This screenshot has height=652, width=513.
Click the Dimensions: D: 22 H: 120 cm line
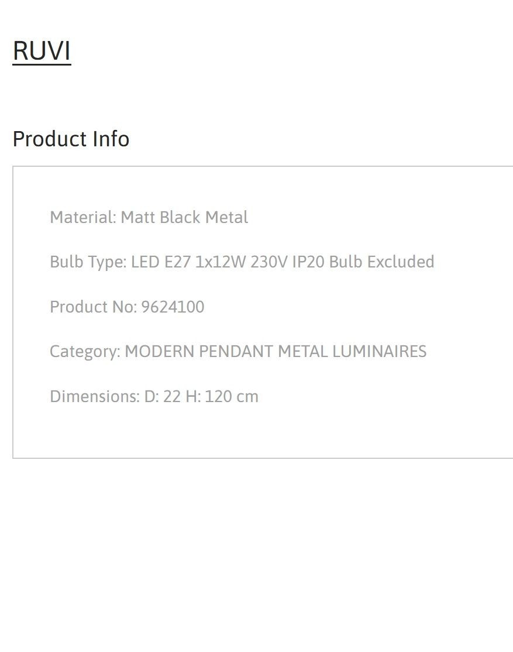click(154, 397)
